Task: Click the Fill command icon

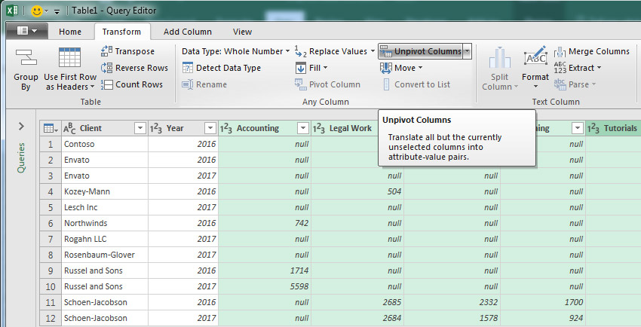Action: [x=300, y=68]
